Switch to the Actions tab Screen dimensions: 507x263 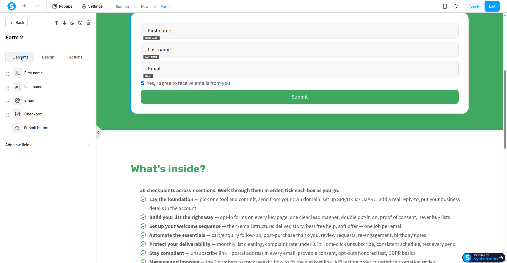pos(76,57)
